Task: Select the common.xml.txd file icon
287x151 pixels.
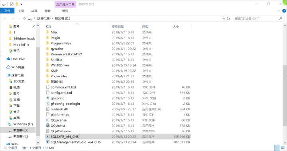Action: coord(47,87)
